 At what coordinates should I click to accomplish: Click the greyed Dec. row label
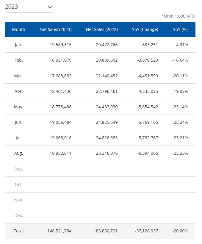19,215
